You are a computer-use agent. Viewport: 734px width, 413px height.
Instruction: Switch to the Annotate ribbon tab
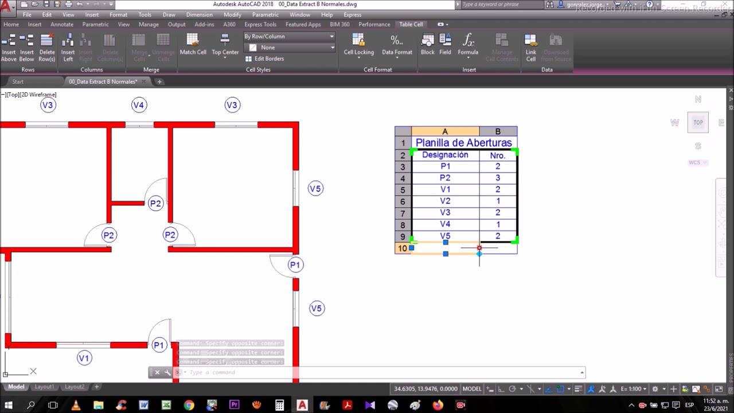(x=62, y=24)
